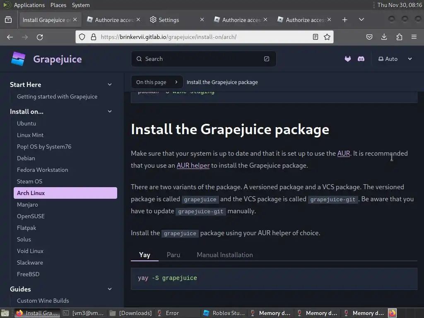This screenshot has width=424, height=318.
Task: Open the Debian install page
Action: pos(26,158)
